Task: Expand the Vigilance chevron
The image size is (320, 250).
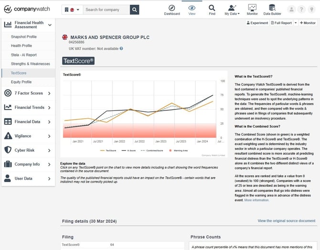Action: coord(49,136)
